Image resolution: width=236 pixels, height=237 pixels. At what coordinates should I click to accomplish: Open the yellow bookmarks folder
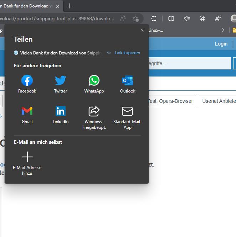click(234, 30)
